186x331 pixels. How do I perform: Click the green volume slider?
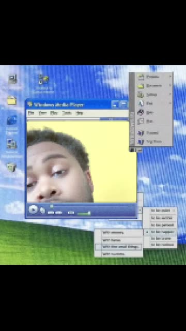tap(84, 214)
